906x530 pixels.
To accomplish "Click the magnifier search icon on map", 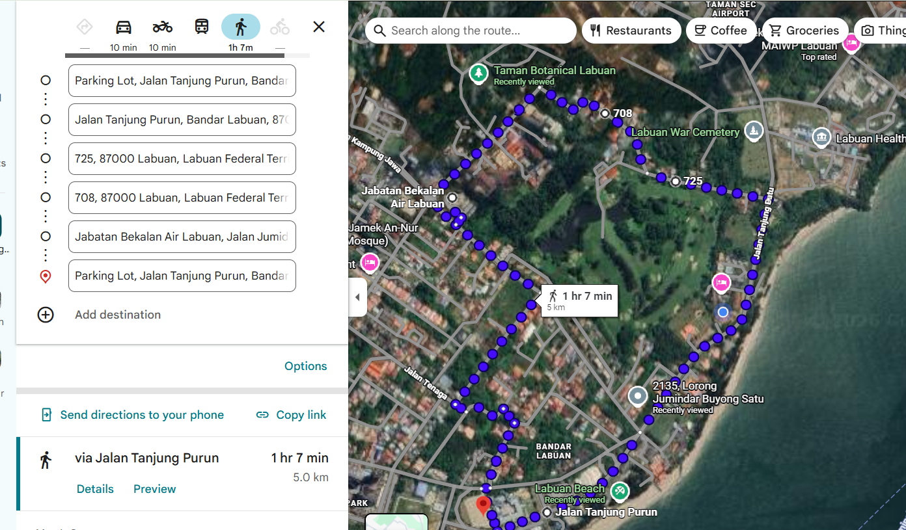I will pyautogui.click(x=379, y=31).
